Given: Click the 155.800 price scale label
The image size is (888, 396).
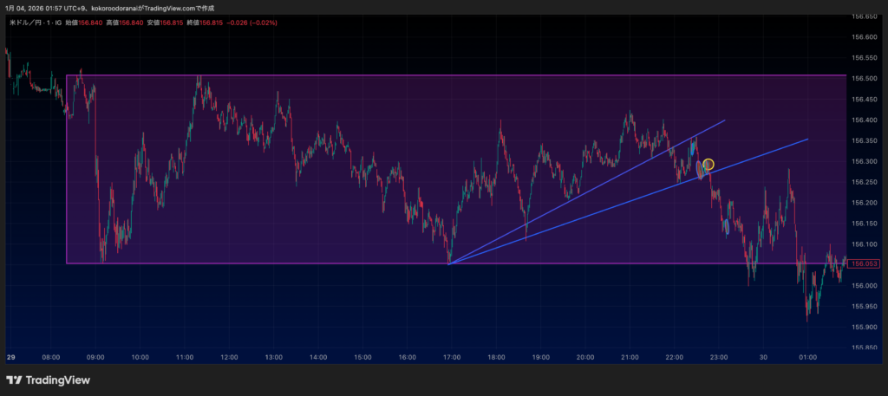Looking at the screenshot, I should (x=865, y=347).
